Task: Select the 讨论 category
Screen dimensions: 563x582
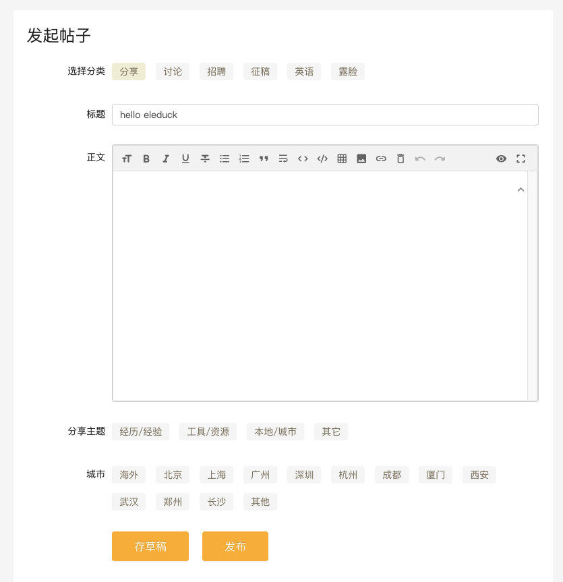Action: point(173,71)
